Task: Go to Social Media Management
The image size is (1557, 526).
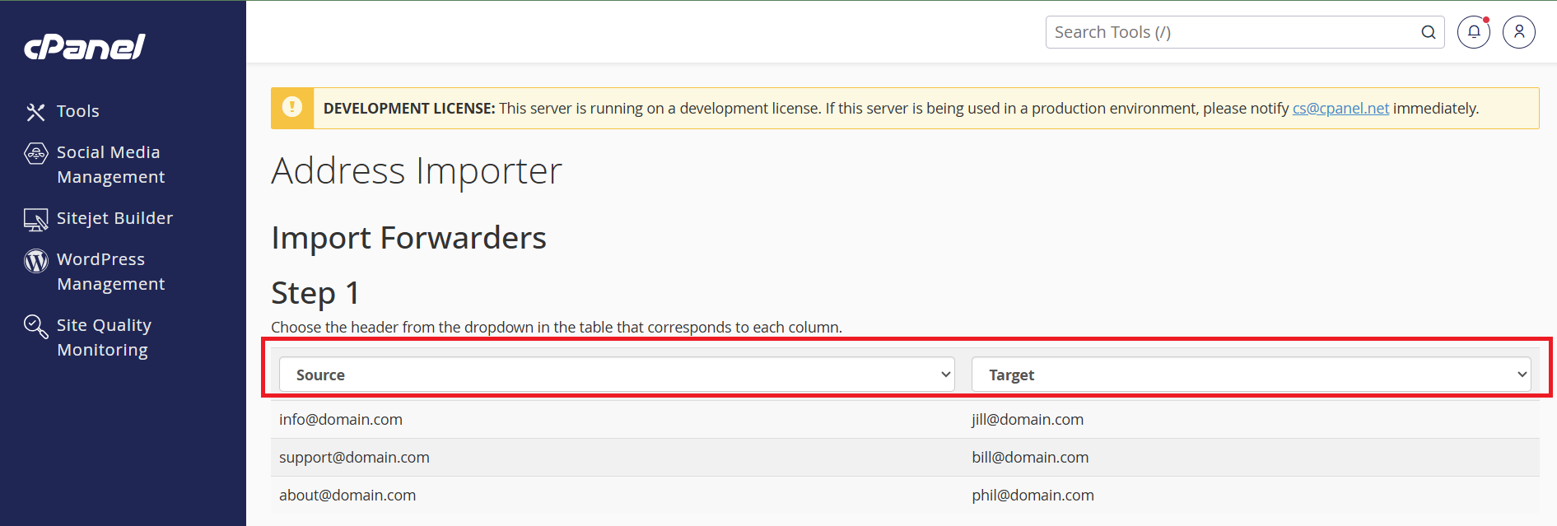Action: (110, 165)
